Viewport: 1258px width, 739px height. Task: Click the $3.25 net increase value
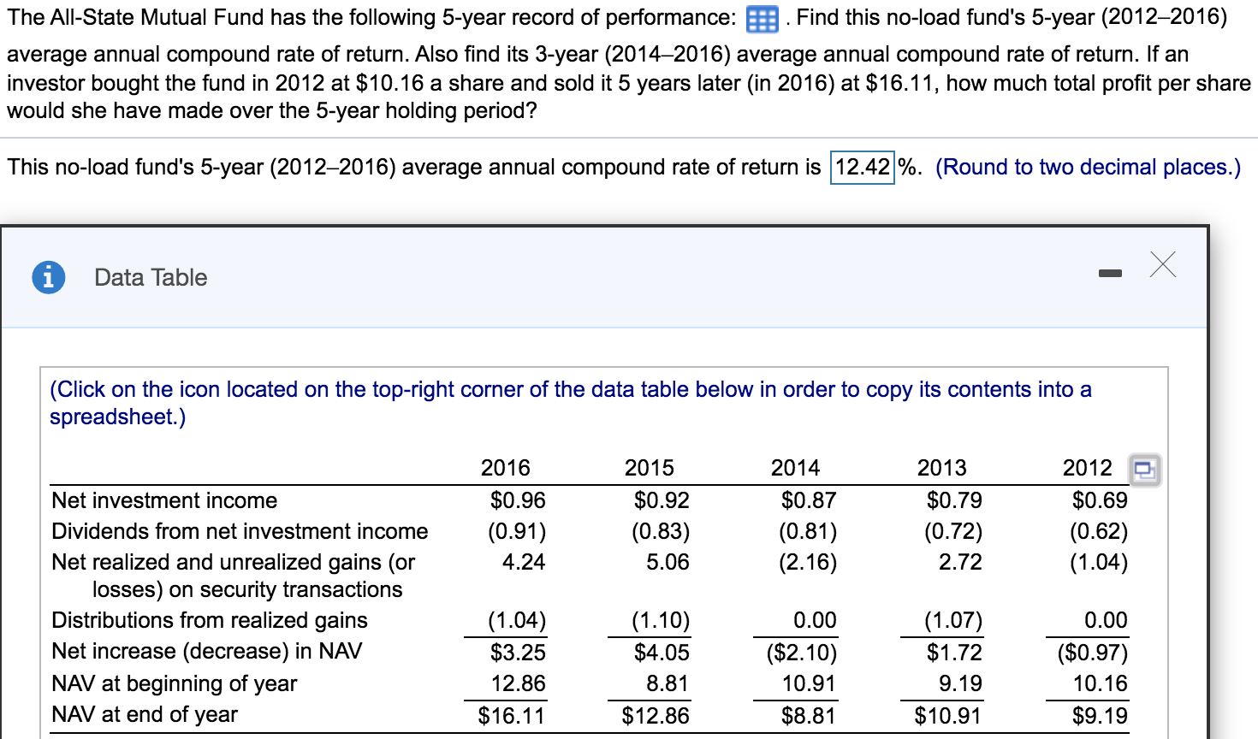click(518, 653)
